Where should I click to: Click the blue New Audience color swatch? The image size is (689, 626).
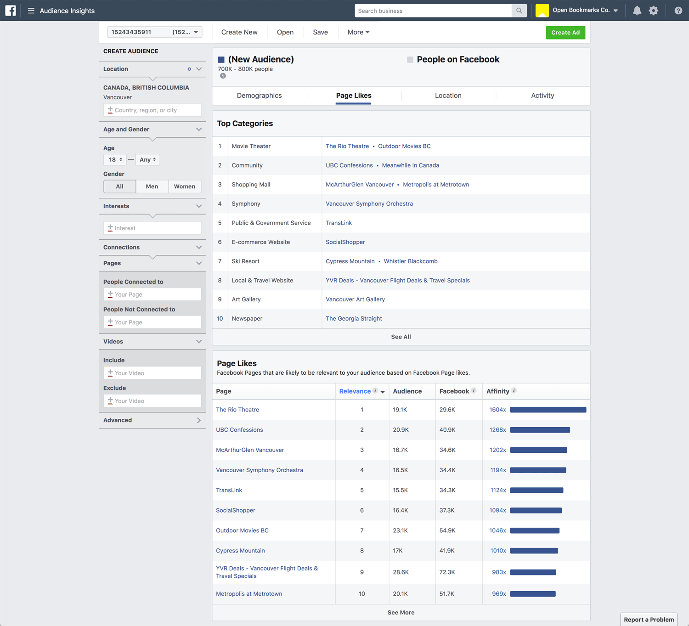pyautogui.click(x=221, y=60)
